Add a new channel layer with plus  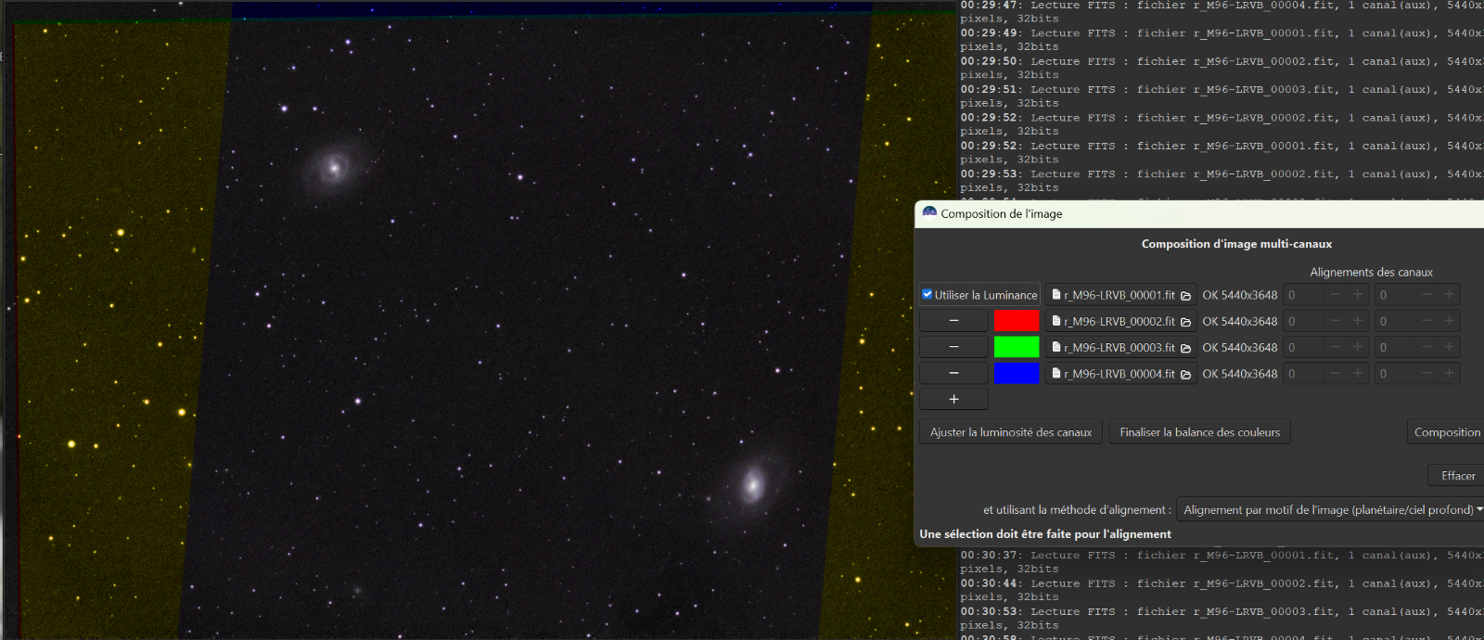[x=953, y=399]
